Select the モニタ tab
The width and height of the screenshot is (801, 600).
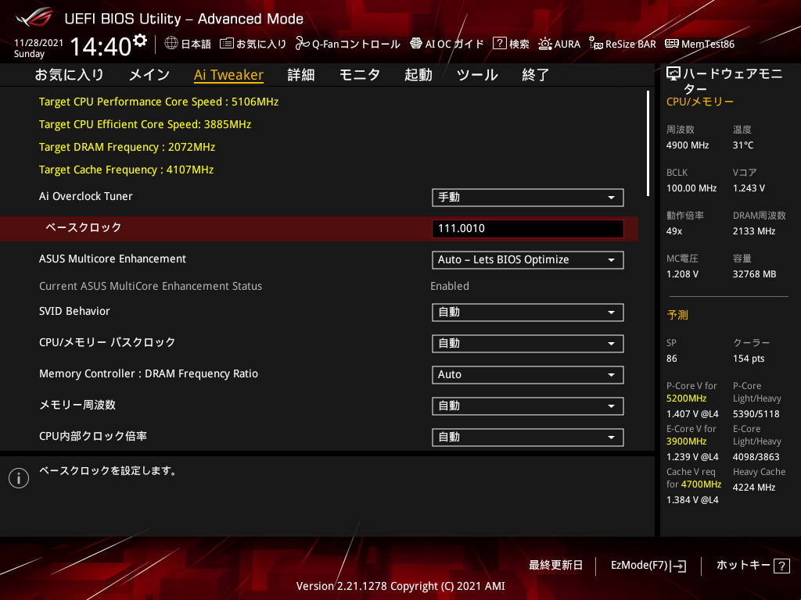click(x=360, y=75)
